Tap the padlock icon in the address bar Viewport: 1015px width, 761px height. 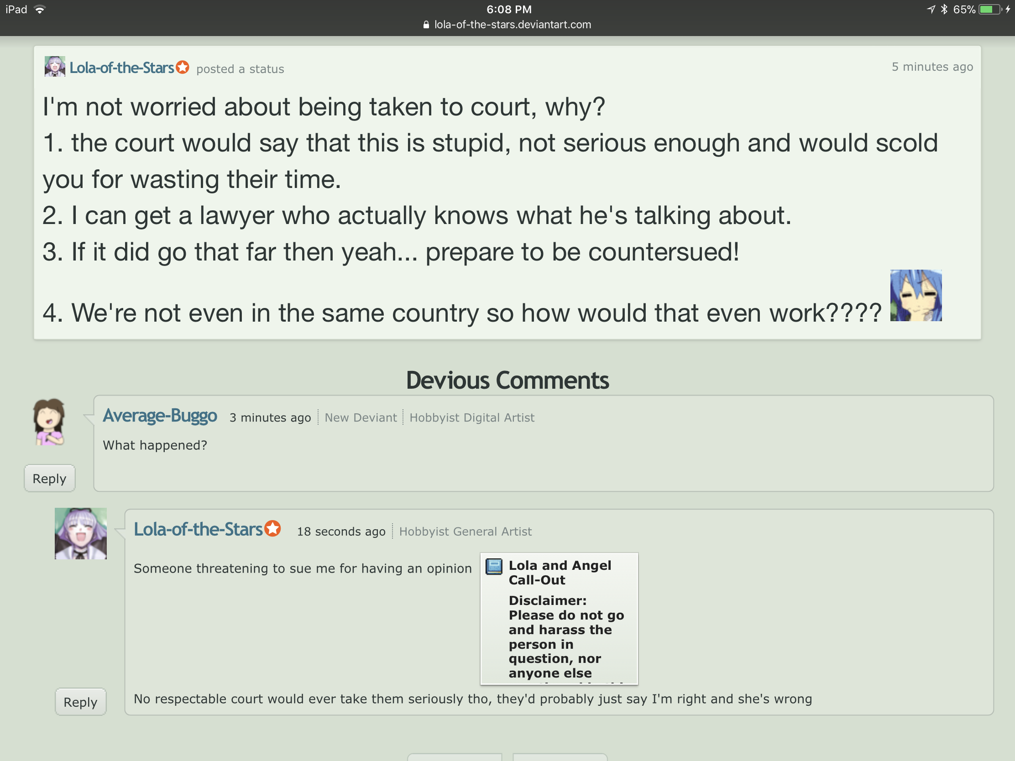coord(426,25)
